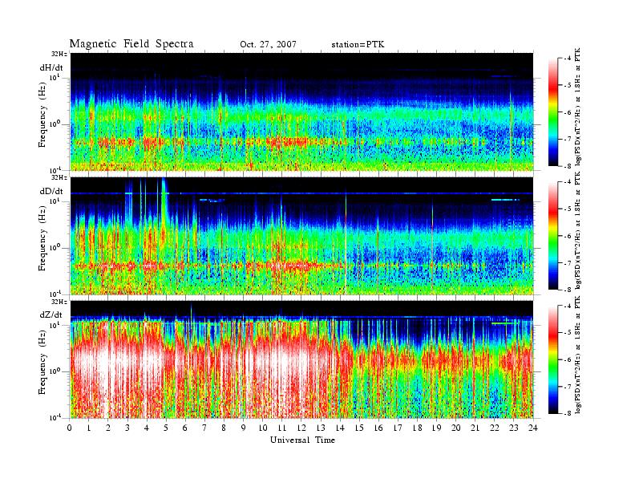Click the log(PSD) label beside the dH/dt color bar
This screenshot has height=491, width=635.
coord(578,106)
